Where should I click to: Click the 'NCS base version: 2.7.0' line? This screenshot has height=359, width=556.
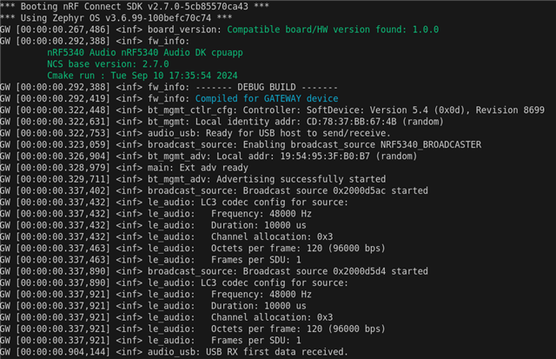point(108,63)
